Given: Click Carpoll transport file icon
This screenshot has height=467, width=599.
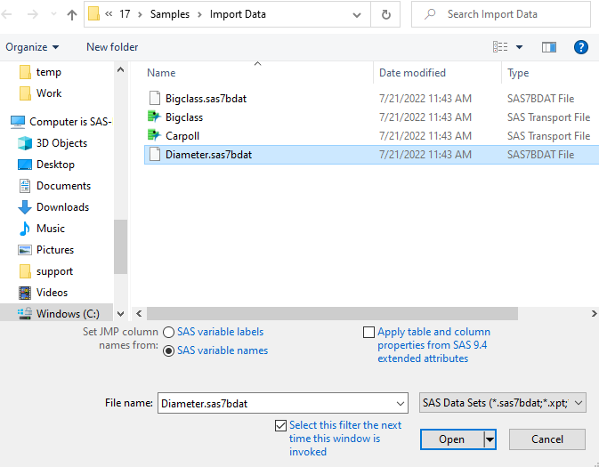Looking at the screenshot, I should point(154,135).
